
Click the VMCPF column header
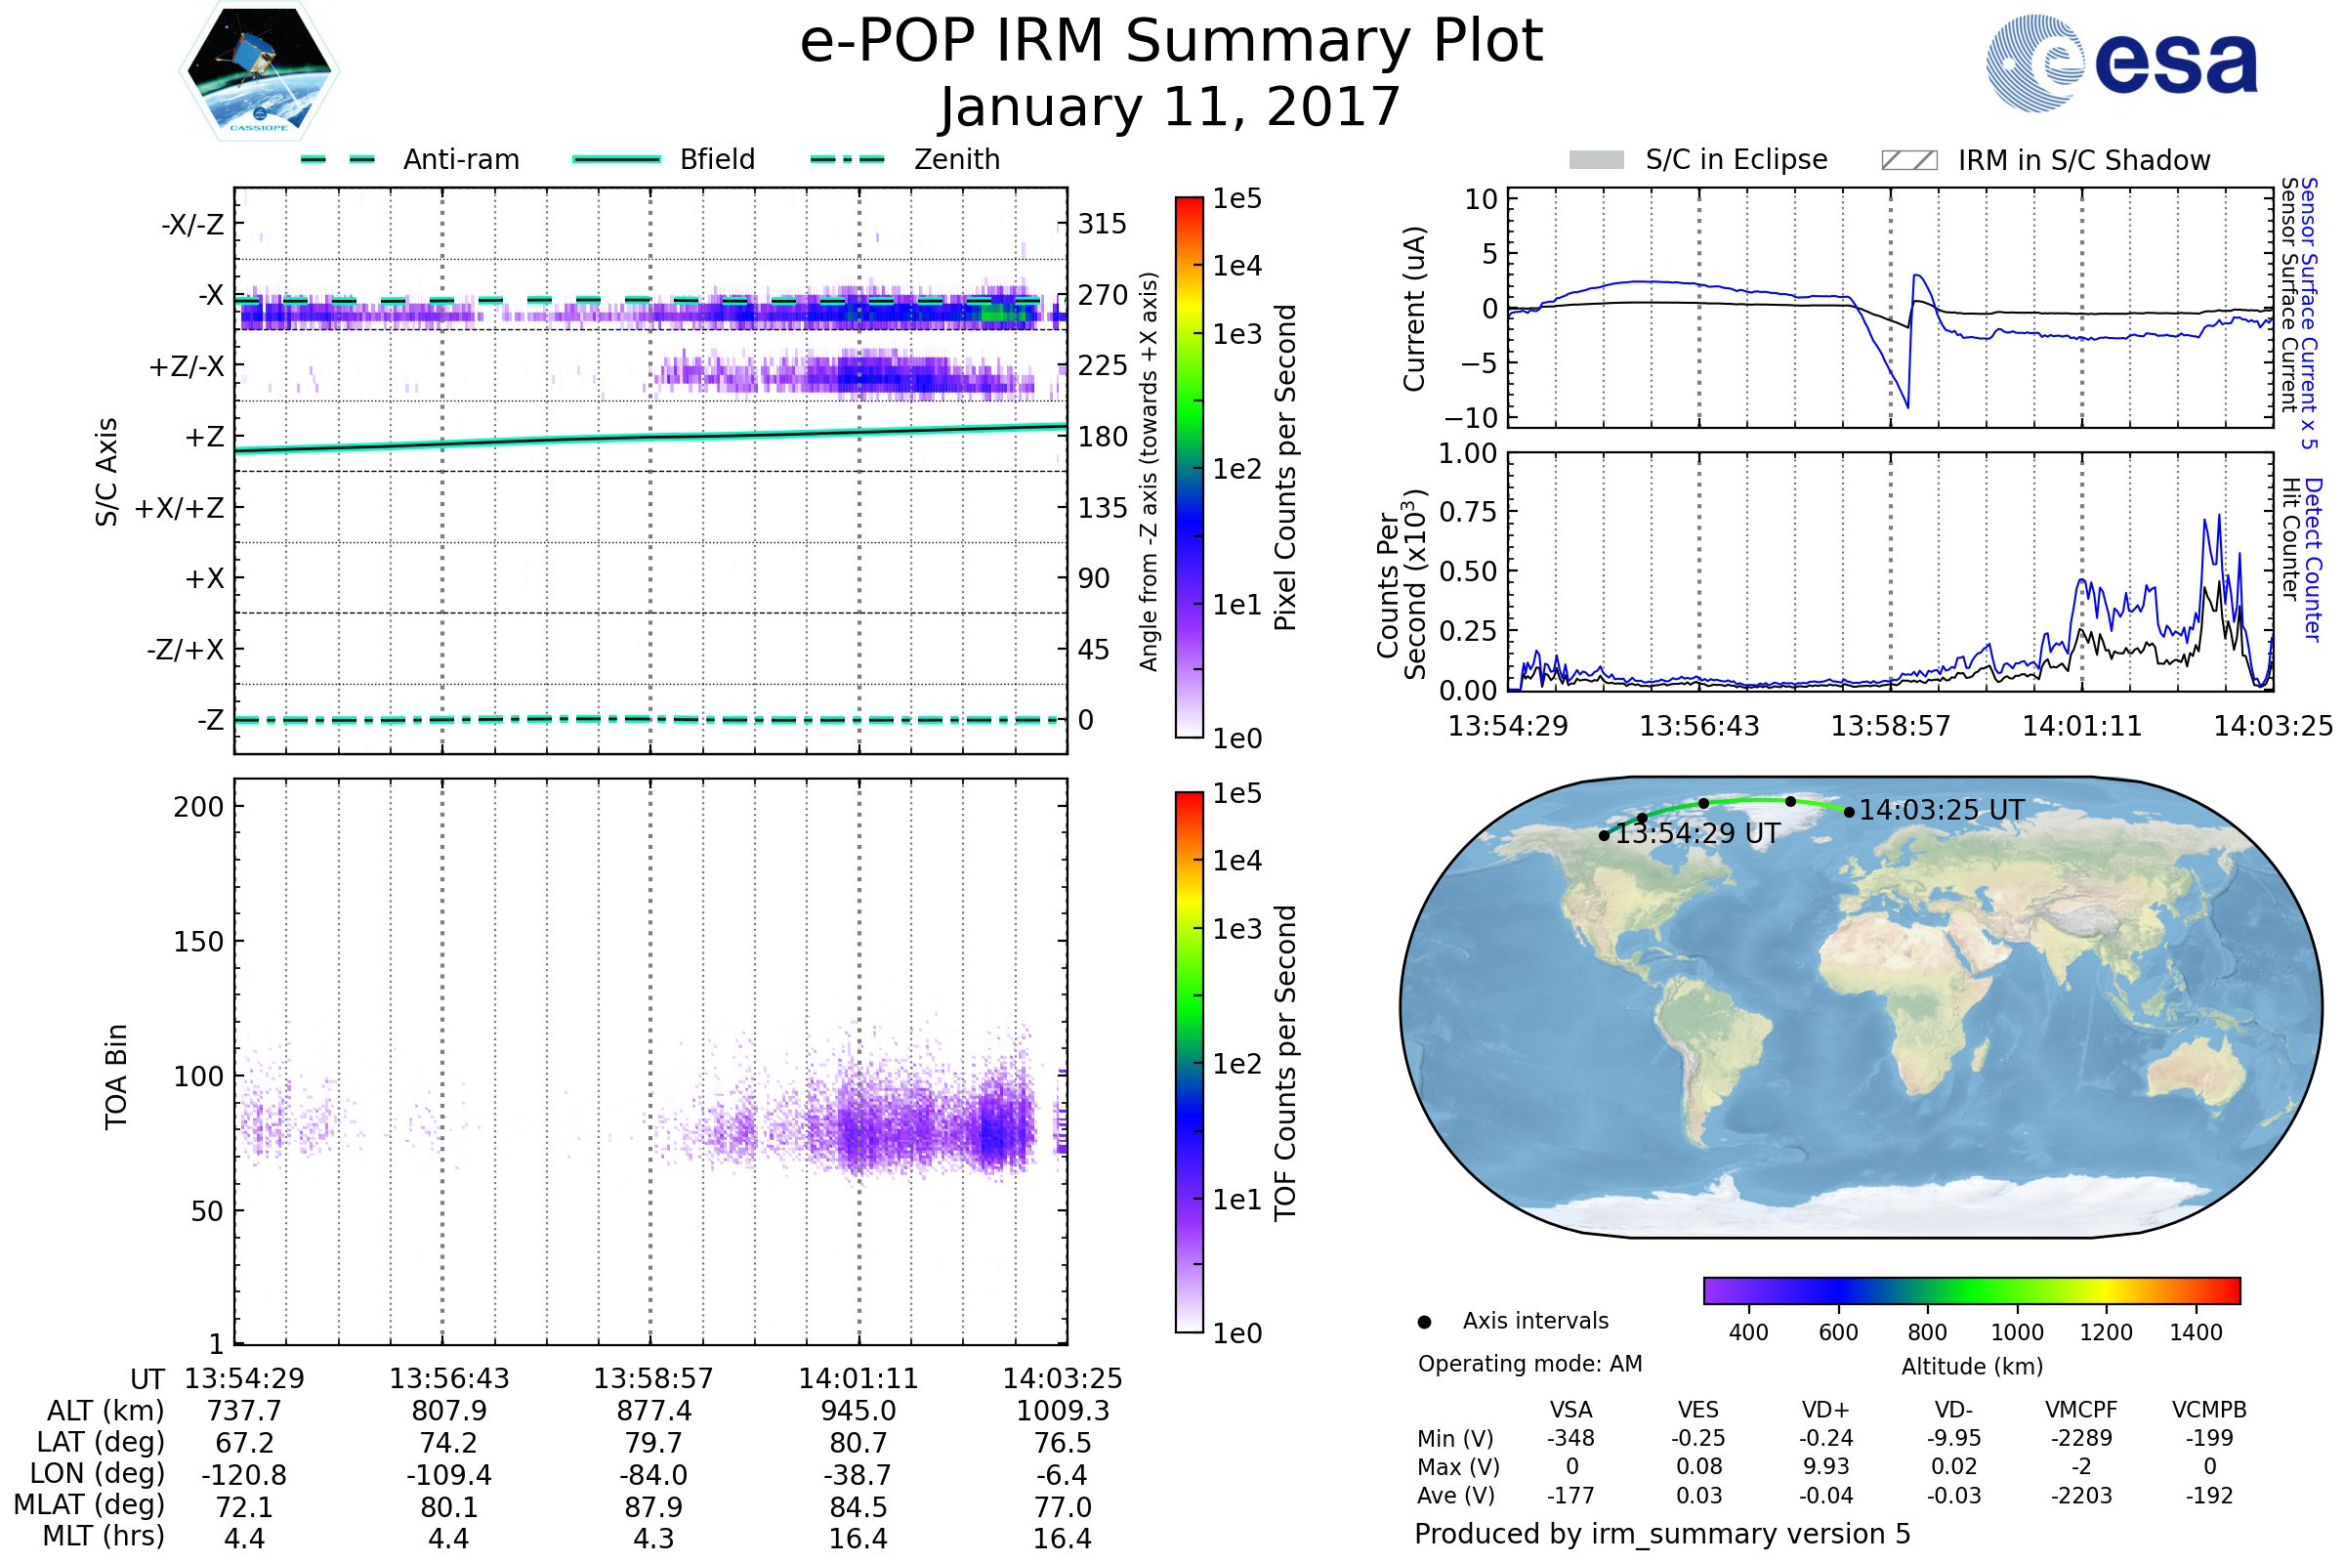[x=2080, y=1410]
